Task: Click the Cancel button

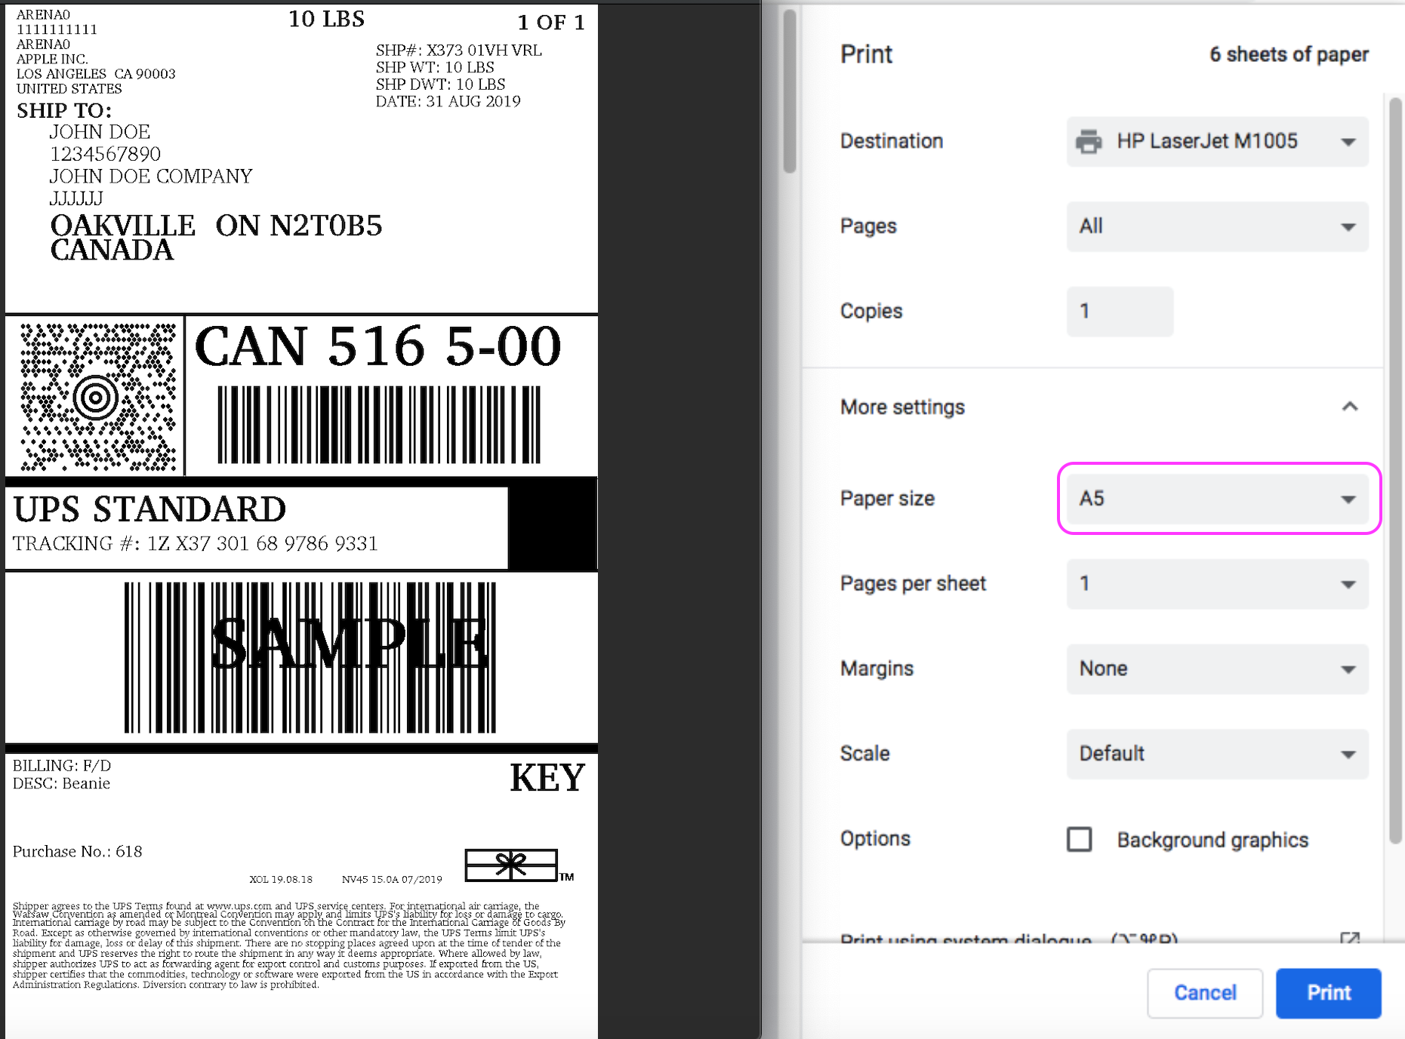Action: 1204,993
